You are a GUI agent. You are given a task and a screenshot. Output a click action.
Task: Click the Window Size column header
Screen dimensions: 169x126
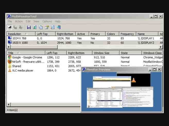(106, 53)
